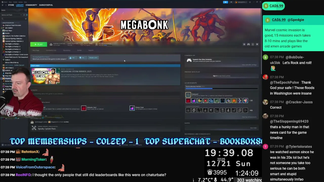Select Baby Steps in library list
324x182 pixels.
point(8,31)
